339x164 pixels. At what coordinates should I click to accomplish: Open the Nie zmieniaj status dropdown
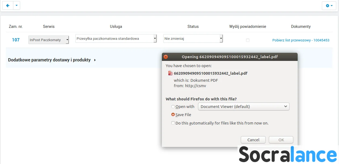click(193, 39)
